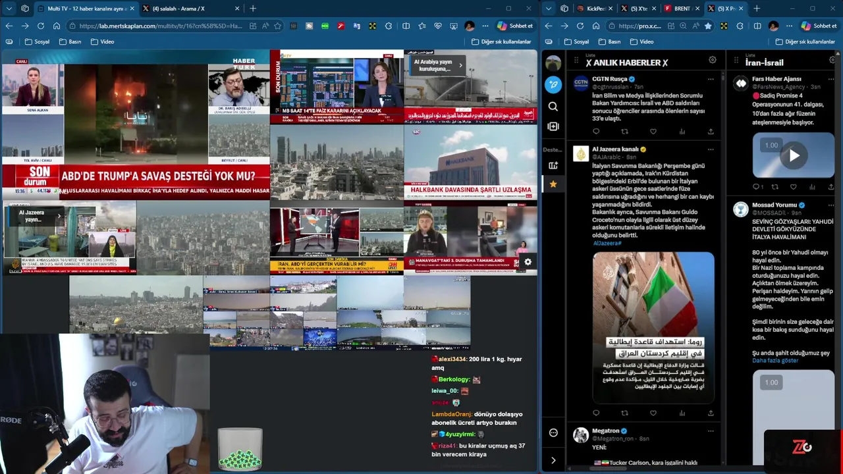Open a new tab in the left browser

coord(253,9)
